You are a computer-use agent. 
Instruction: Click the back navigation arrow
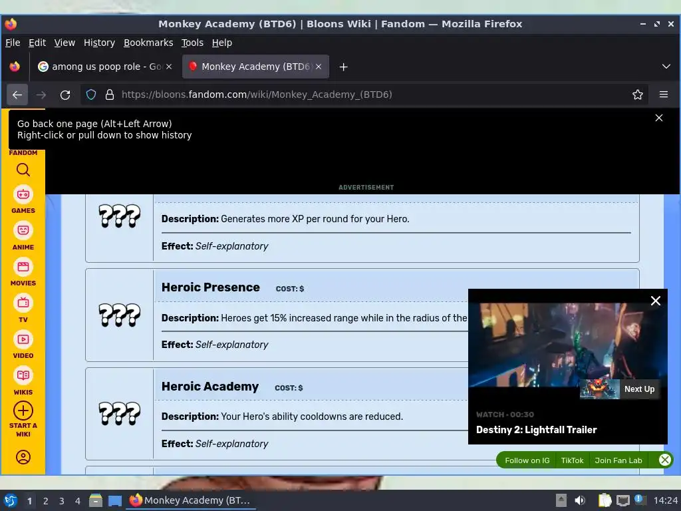17,94
